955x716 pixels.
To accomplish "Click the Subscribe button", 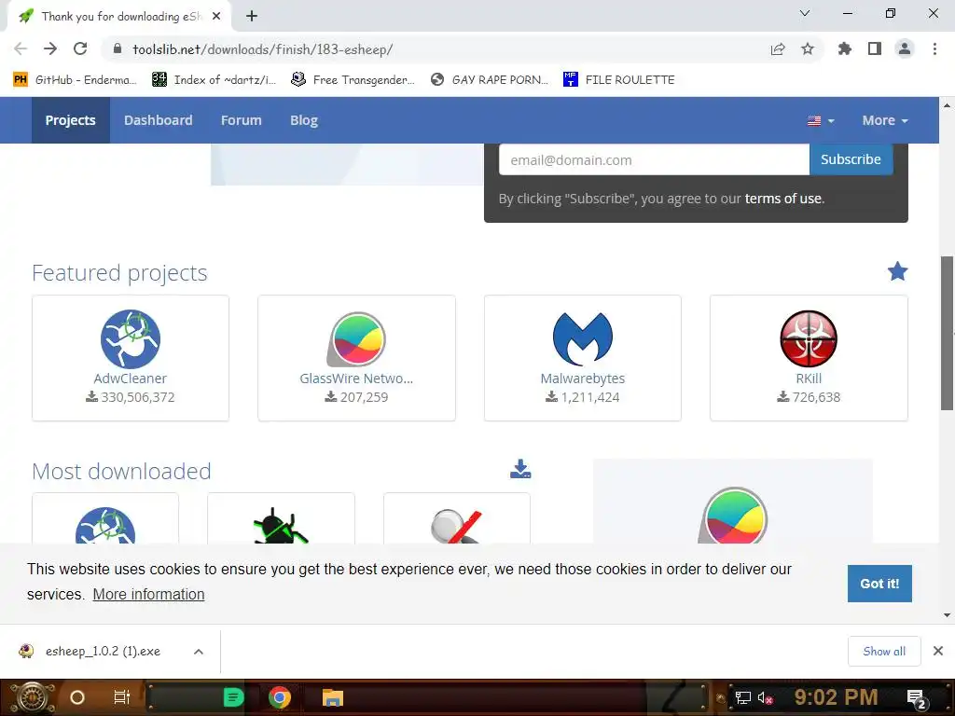I will click(x=851, y=159).
